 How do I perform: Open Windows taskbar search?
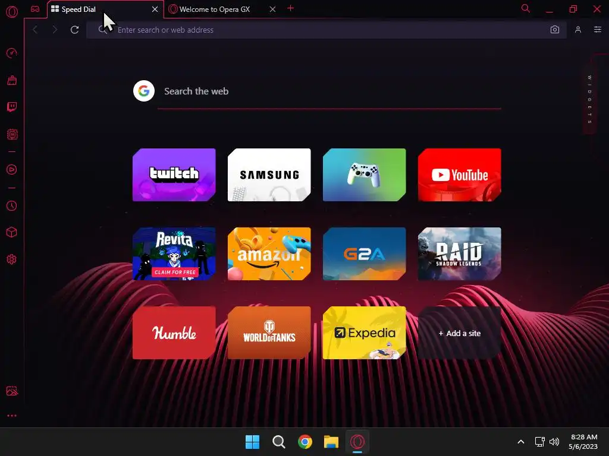(278, 442)
